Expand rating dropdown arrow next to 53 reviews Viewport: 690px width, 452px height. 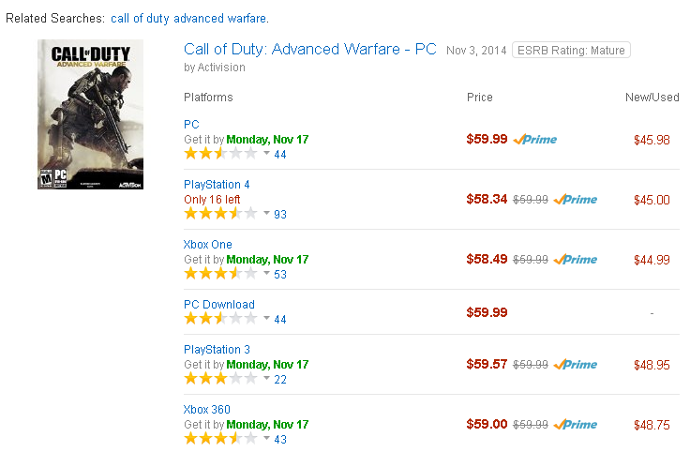coord(266,273)
